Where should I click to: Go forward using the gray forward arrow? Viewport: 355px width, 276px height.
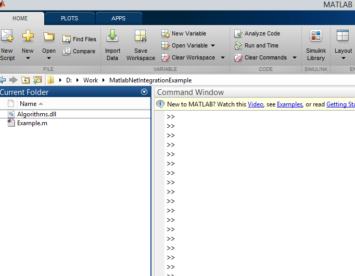pos(14,80)
